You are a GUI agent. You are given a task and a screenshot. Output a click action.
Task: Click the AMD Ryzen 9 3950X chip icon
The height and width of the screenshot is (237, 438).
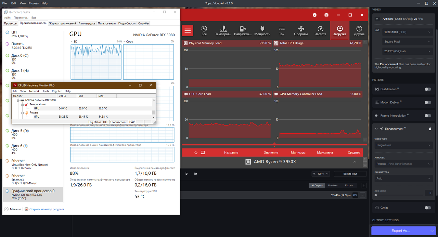[x=248, y=162]
